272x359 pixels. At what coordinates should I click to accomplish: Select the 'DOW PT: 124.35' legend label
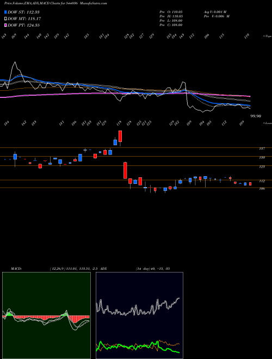click(23, 25)
